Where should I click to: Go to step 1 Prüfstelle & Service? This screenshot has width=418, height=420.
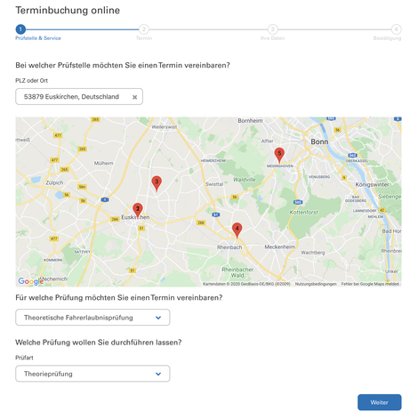tap(20, 29)
